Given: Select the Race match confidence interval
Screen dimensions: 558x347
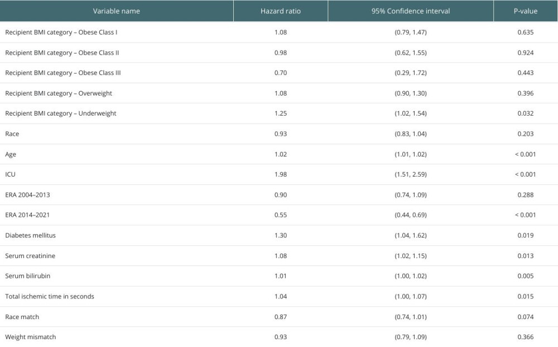Looking at the screenshot, I should point(411,317).
